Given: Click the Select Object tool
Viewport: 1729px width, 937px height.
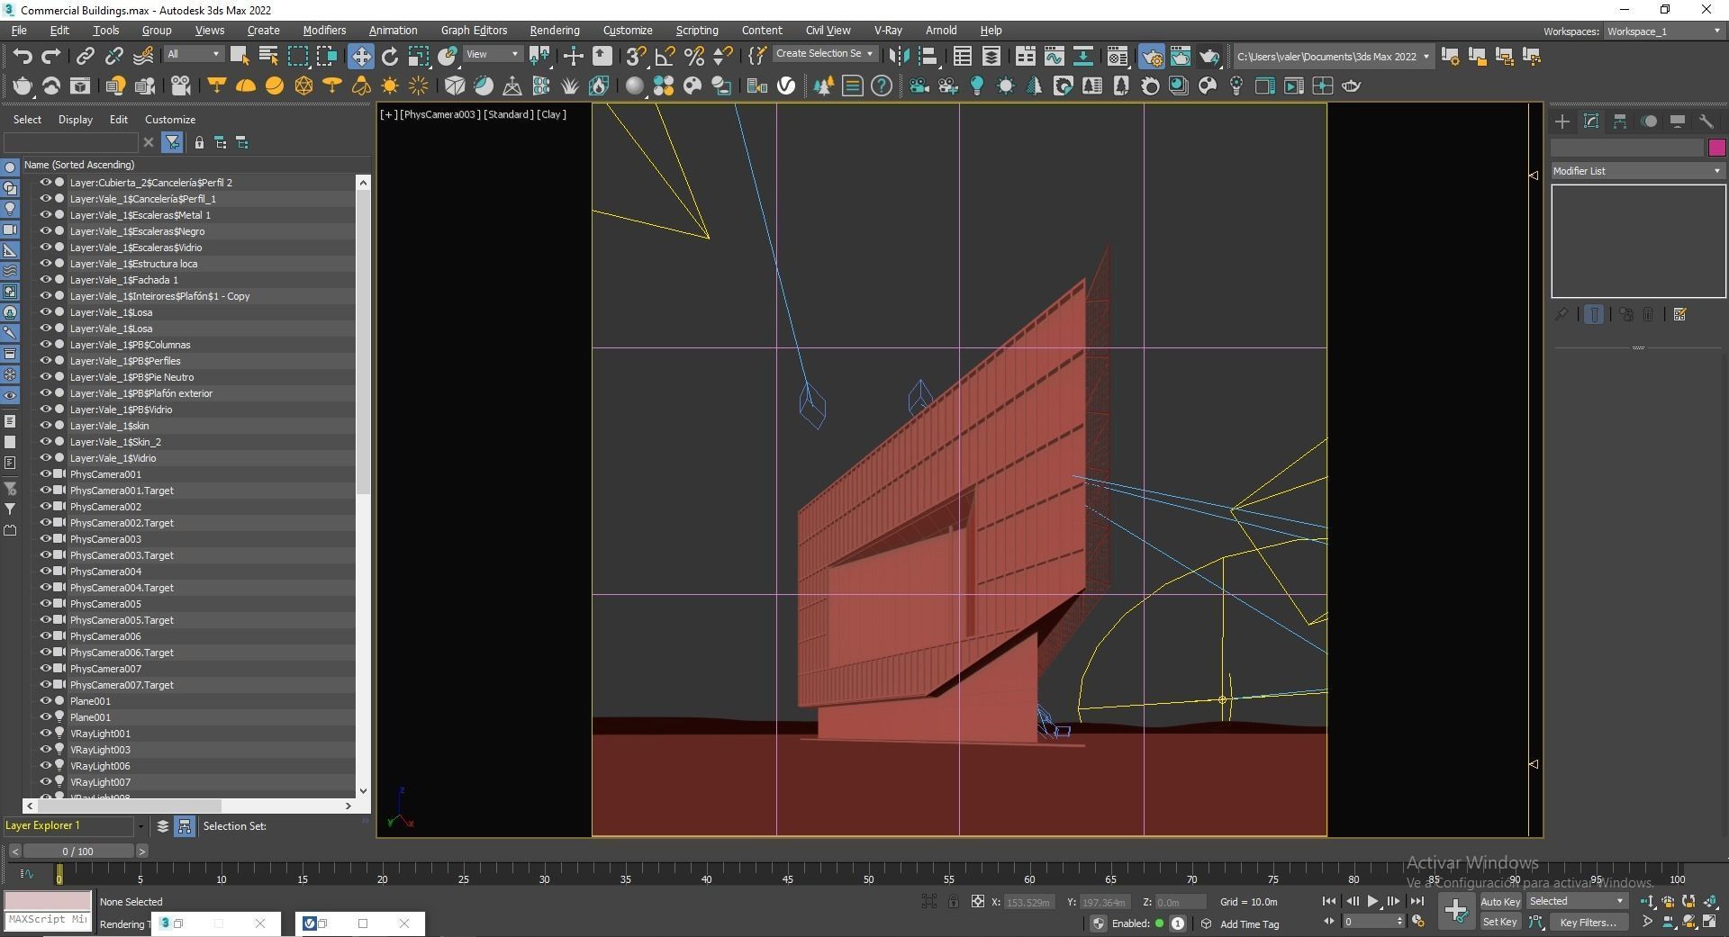Looking at the screenshot, I should click(x=240, y=57).
